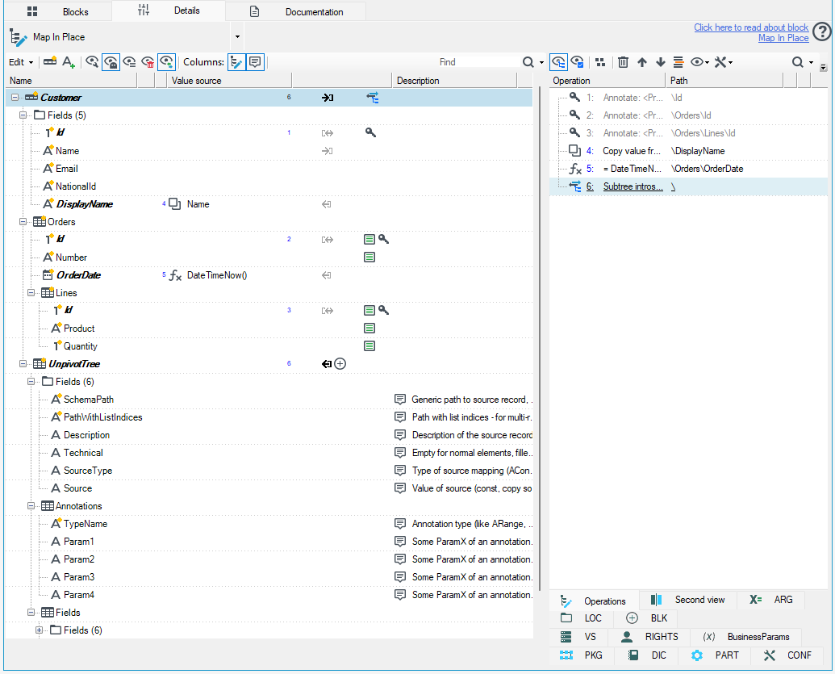This screenshot has width=835, height=674.
Task: Expand the last collapsed Fields (6) folder
Action: (x=39, y=630)
